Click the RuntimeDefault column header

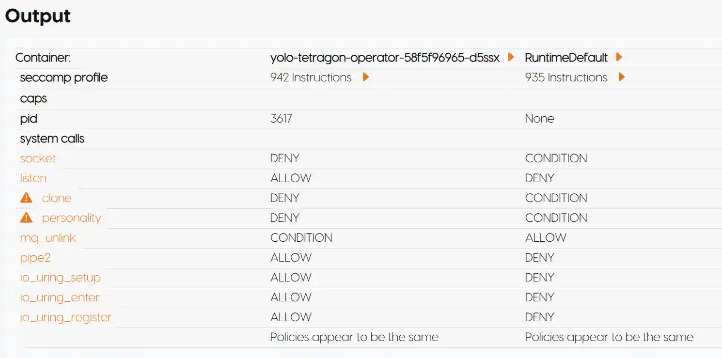(x=566, y=58)
